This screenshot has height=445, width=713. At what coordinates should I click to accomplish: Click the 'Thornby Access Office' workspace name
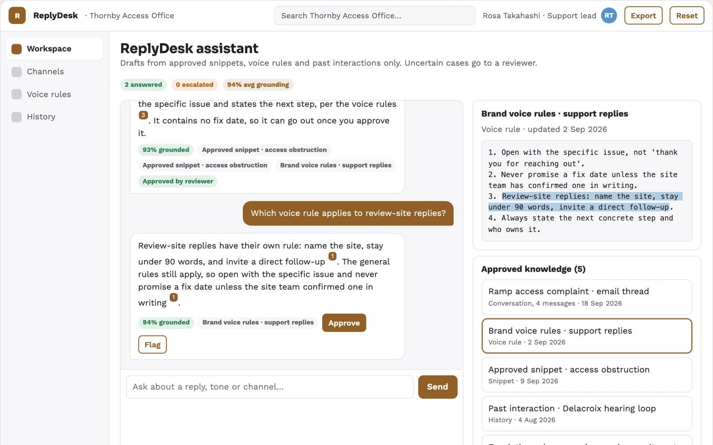pos(131,16)
